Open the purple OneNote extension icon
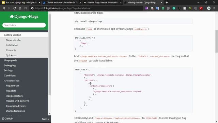The image size is (218, 123). click(x=146, y=8)
